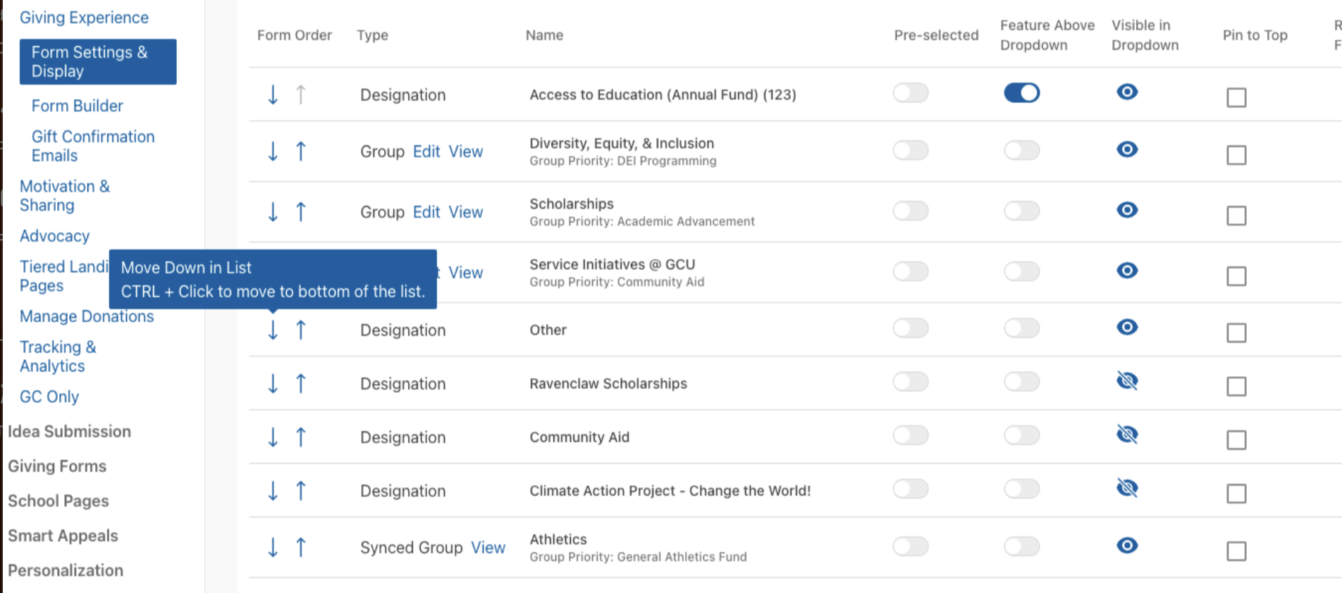Move Scholarships group down in list
The height and width of the screenshot is (593, 1342).
tap(273, 212)
